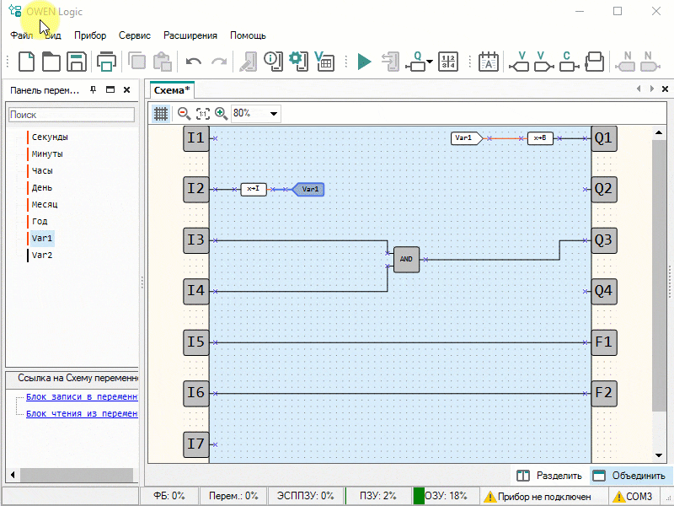
Task: Undo the last action
Action: [x=194, y=62]
